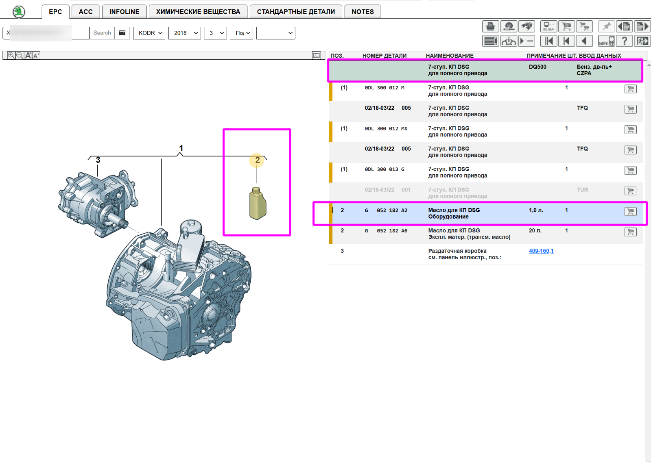Select row 'Раздаточная коробка'
The image size is (651, 462).
486,254
